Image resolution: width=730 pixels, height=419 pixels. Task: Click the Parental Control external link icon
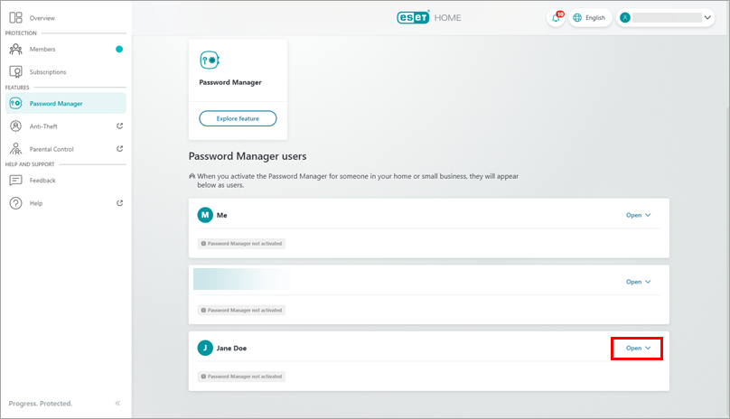pos(120,149)
